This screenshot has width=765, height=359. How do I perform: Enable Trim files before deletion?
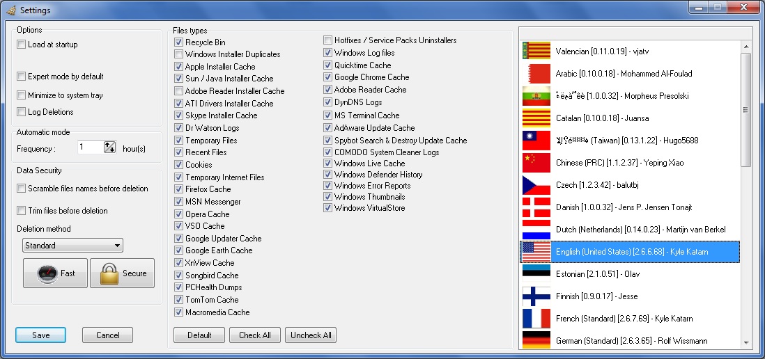[21, 211]
